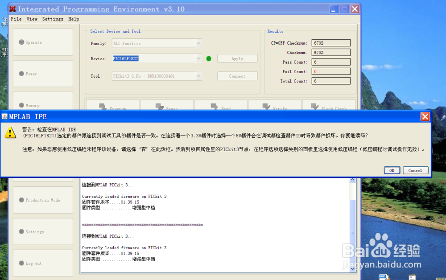Open the Settings side panel button
This screenshot has height=280, width=446.
[x=43, y=231]
